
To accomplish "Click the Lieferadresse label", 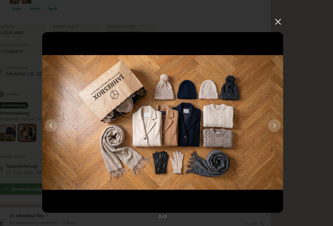I will tap(17, 68).
